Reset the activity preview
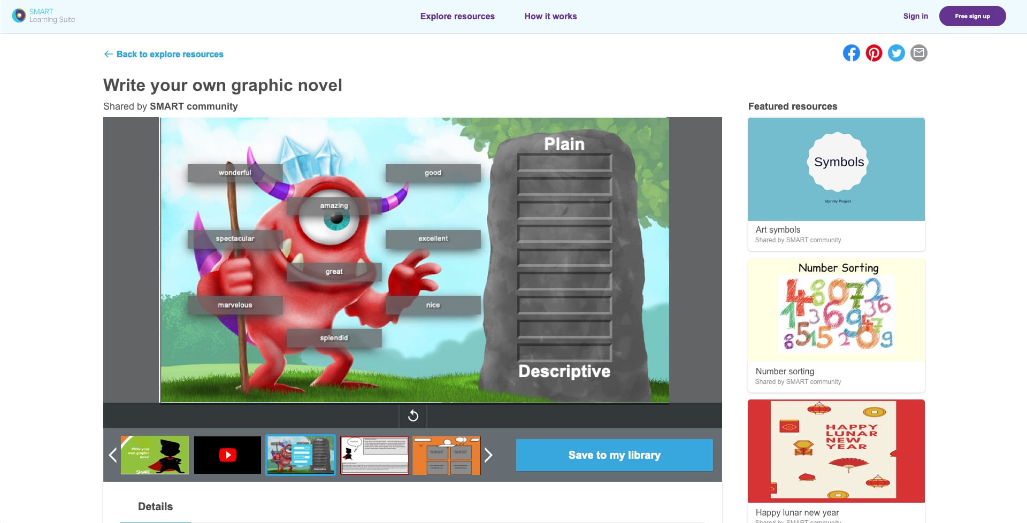Viewport: 1027px width, 523px height. [x=412, y=416]
